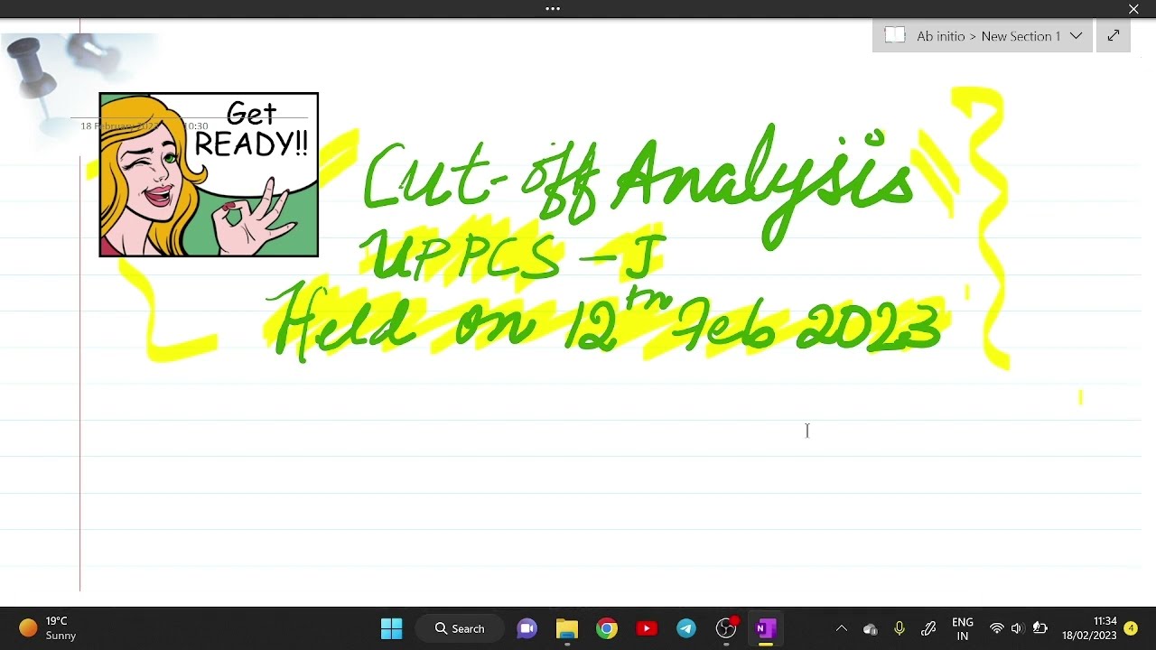Click the OneNote taskbar icon

[x=766, y=628]
